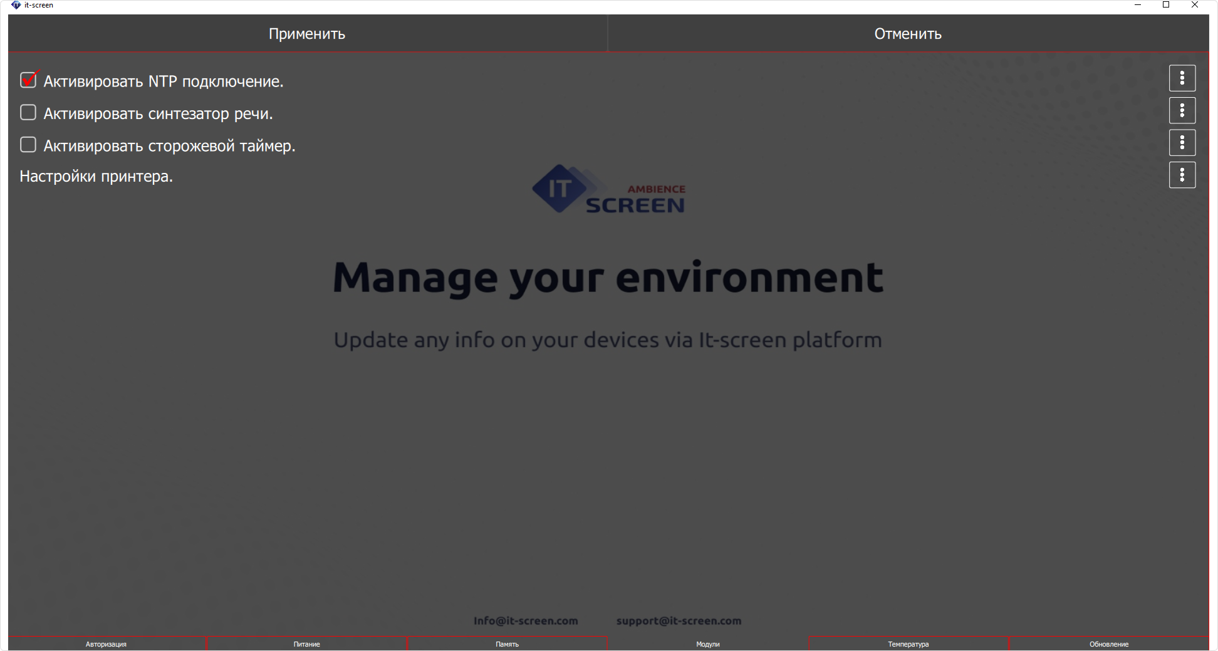Enable Активировать синтезатор речи checkbox
This screenshot has height=651, width=1218.
(x=28, y=113)
